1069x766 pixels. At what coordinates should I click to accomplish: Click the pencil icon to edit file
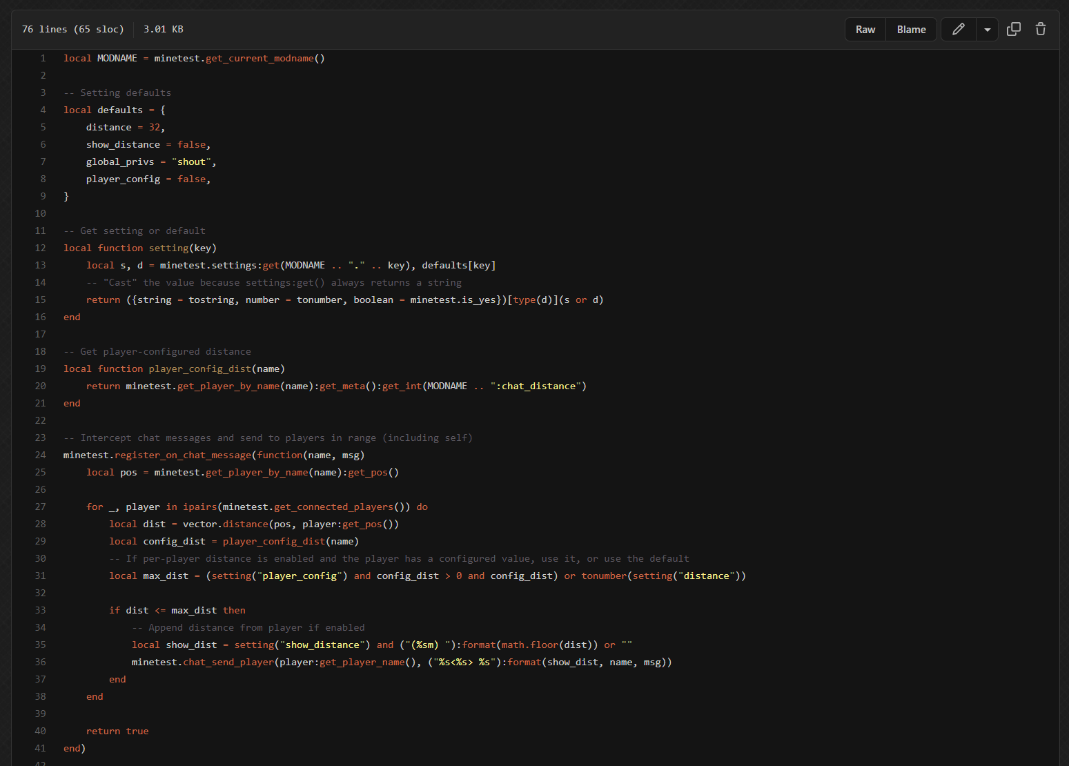958,29
